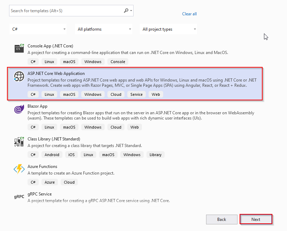Expand the All platforms dropdown

click(x=104, y=29)
